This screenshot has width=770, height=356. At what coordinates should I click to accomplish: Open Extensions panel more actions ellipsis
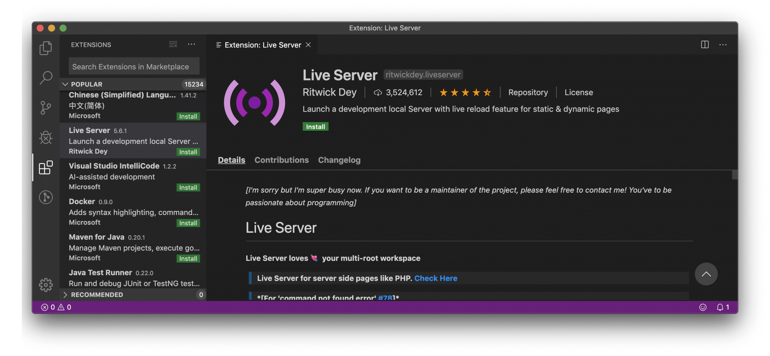[191, 44]
